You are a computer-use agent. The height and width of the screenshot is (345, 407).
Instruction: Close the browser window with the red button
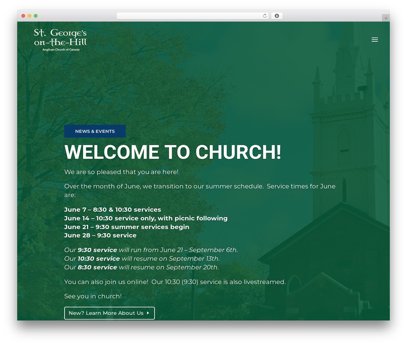click(x=23, y=16)
